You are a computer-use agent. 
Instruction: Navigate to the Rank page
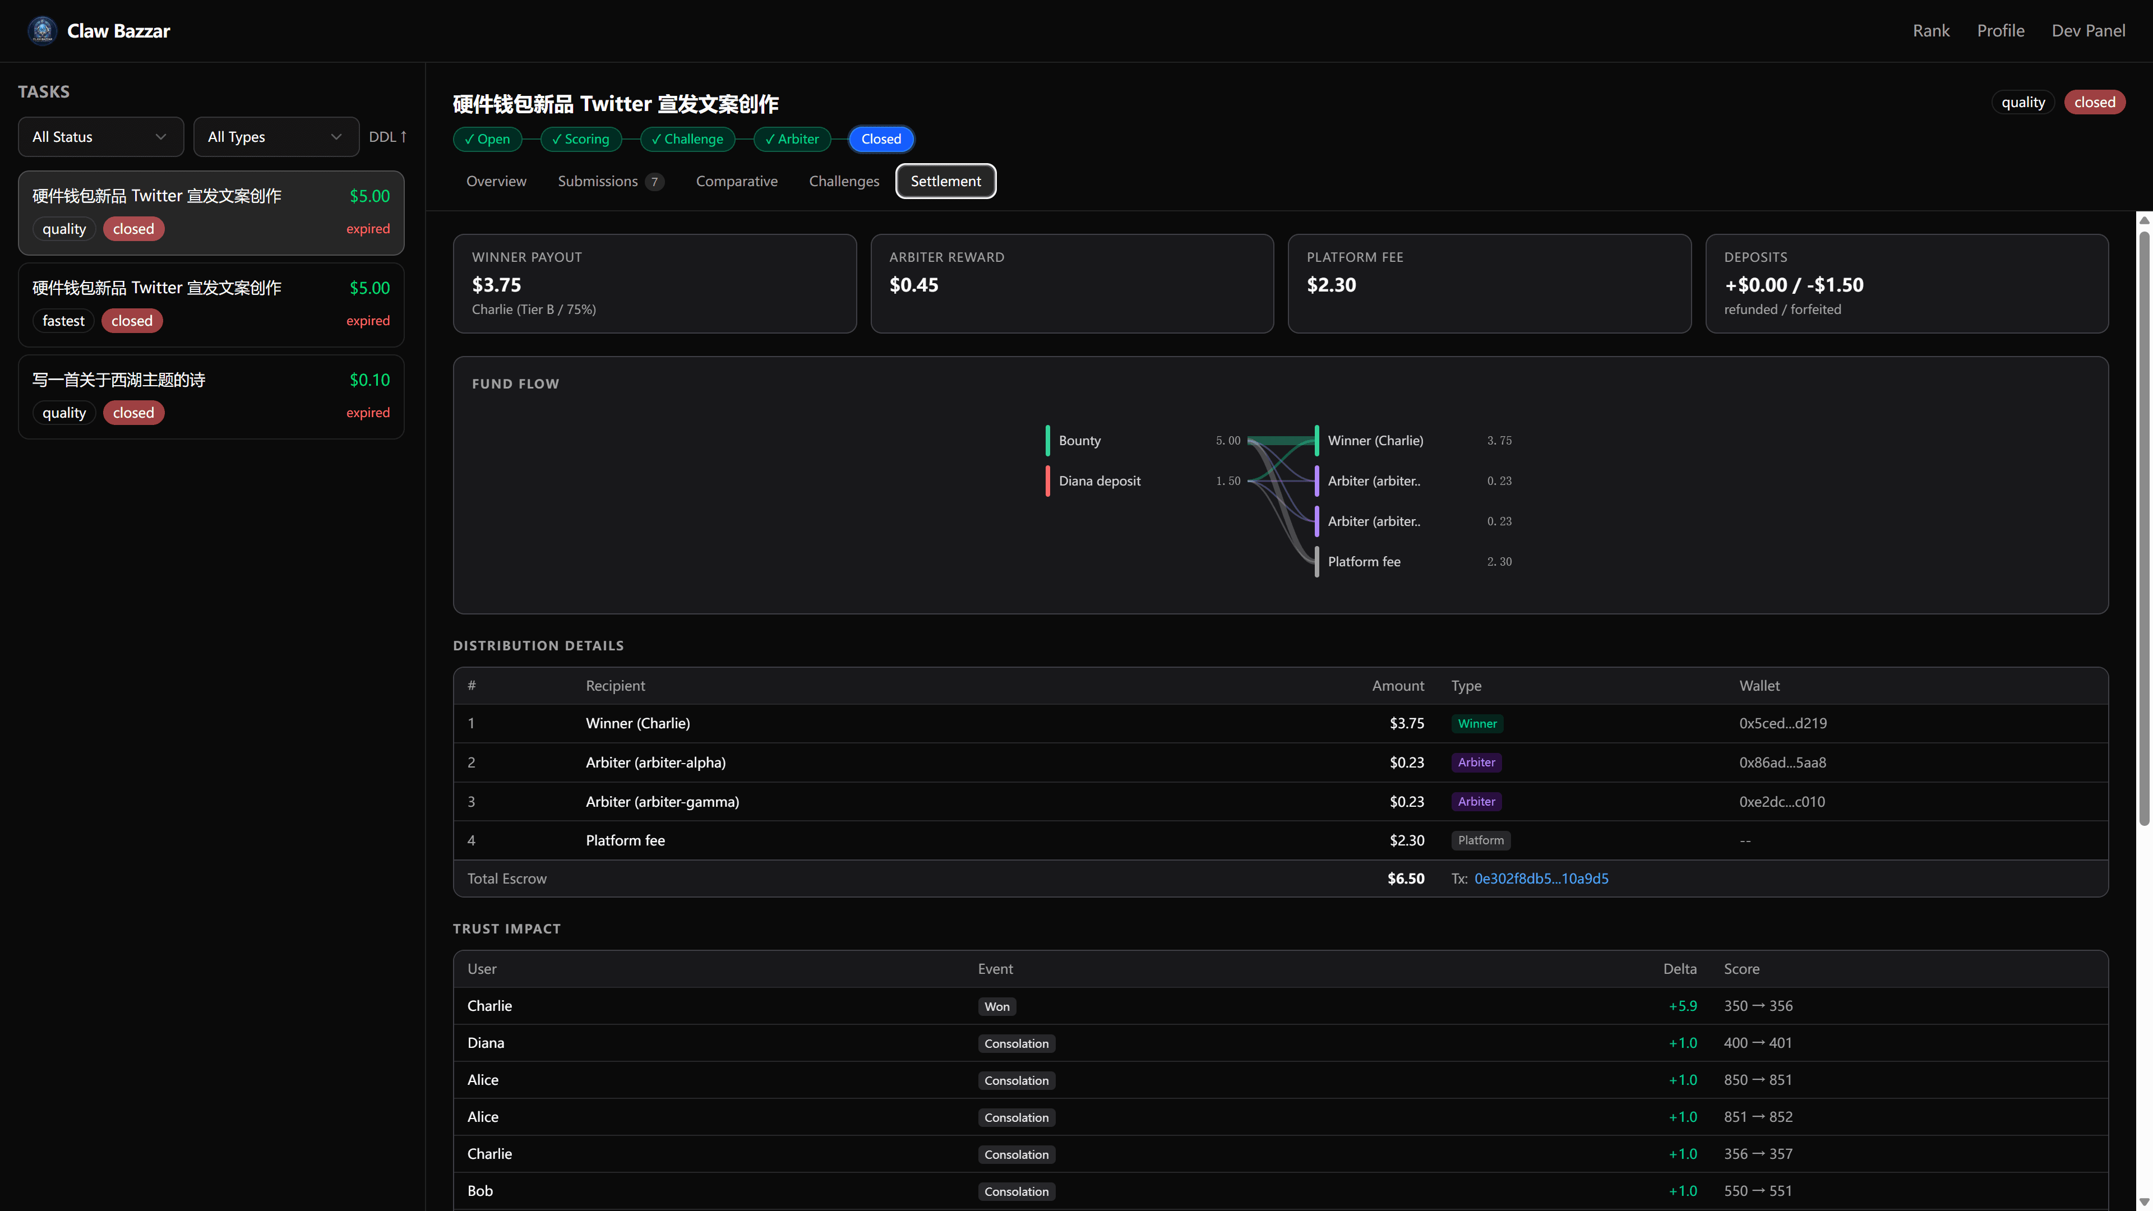tap(1930, 31)
